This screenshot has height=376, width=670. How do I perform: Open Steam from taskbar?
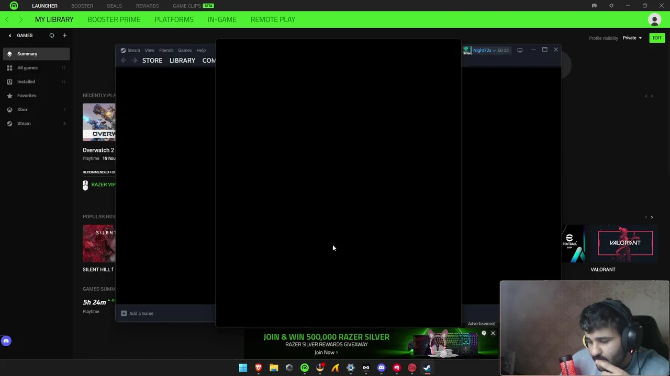[427, 368]
